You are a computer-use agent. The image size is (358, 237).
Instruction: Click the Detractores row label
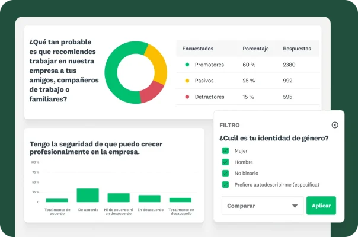pos(210,97)
